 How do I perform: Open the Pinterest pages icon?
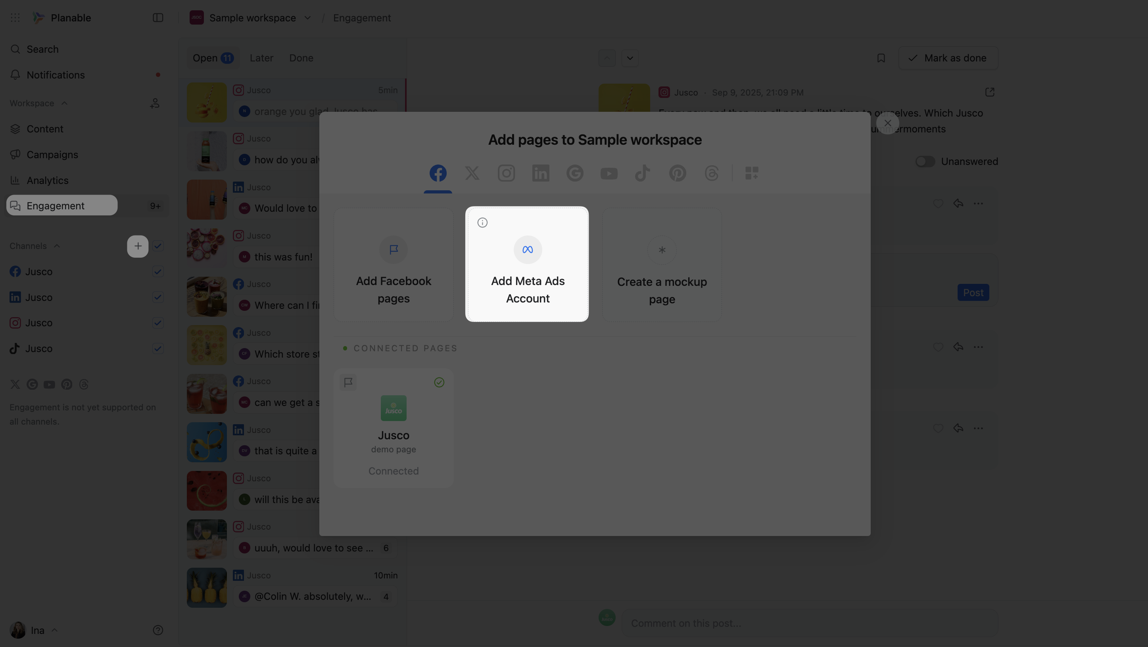tap(677, 173)
